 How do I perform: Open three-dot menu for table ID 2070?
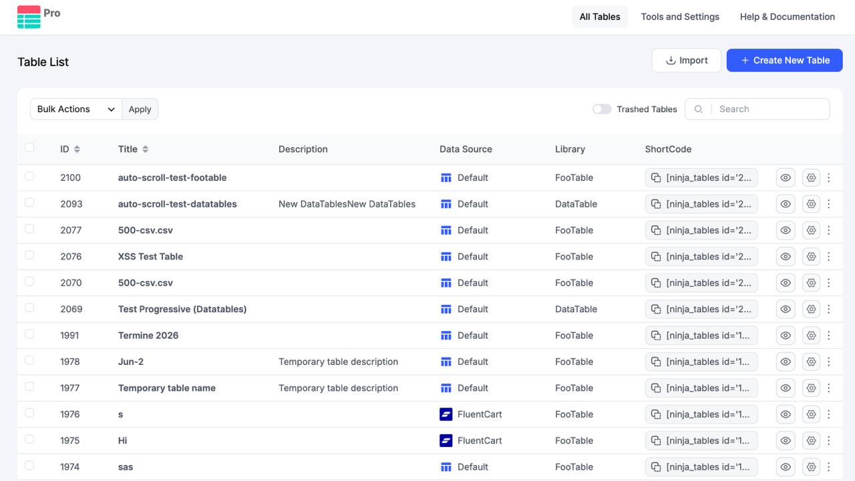pyautogui.click(x=829, y=283)
